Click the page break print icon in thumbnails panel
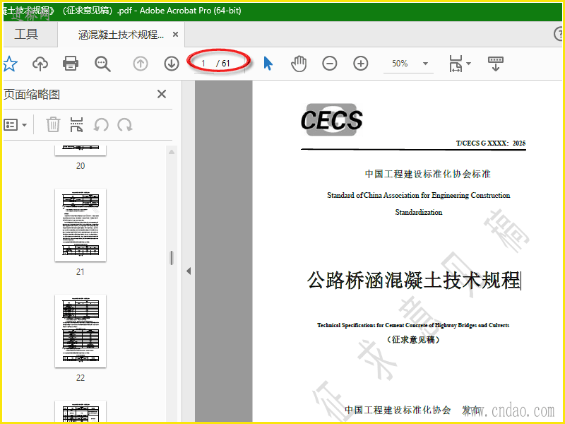Image resolution: width=565 pixels, height=424 pixels. coord(76,124)
